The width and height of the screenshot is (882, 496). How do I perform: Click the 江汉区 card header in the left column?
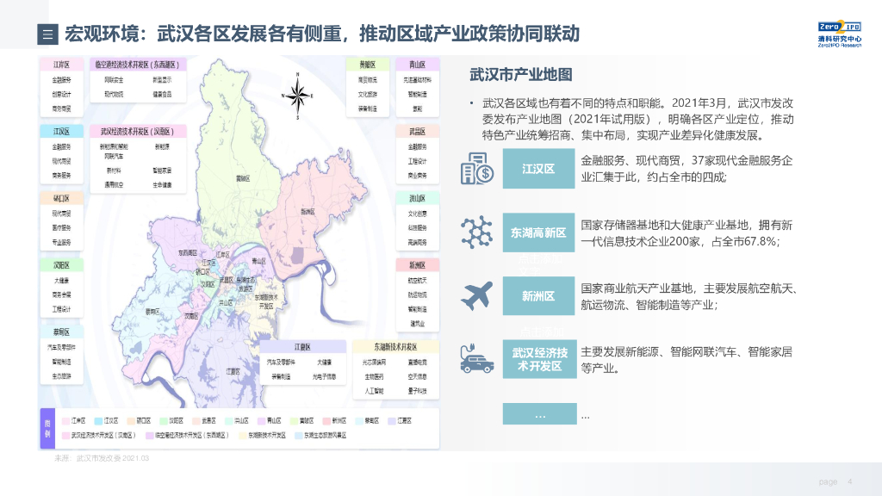(61, 132)
